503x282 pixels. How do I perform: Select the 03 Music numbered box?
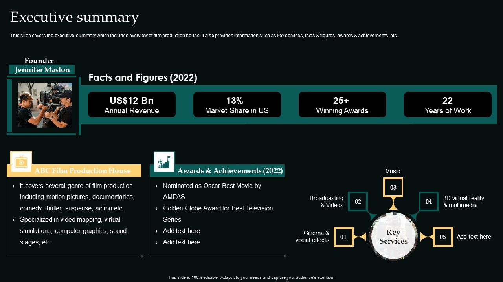pos(393,187)
